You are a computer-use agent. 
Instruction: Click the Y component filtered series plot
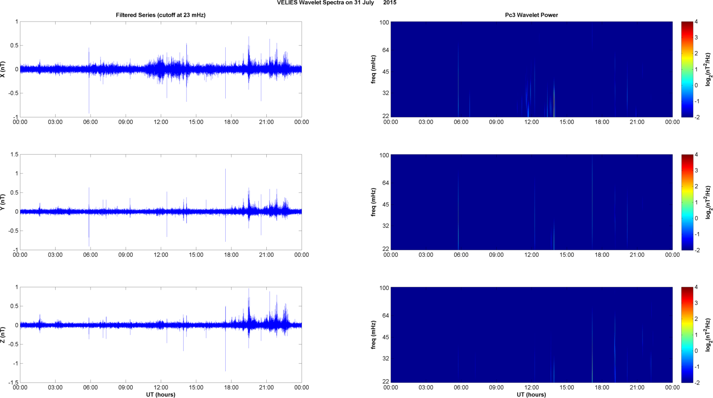161,202
